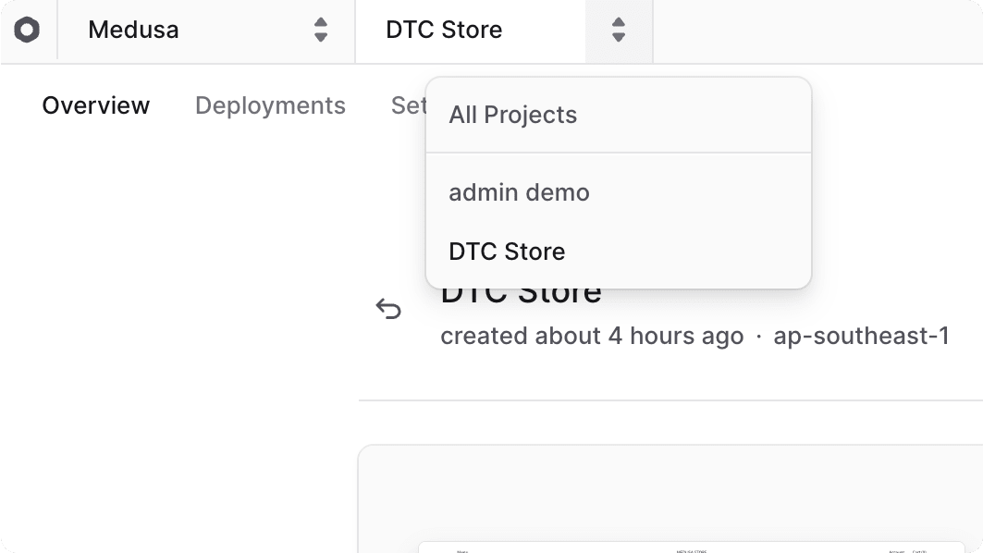Open the Deployments tab
Viewport: 983px width, 553px height.
tap(270, 105)
